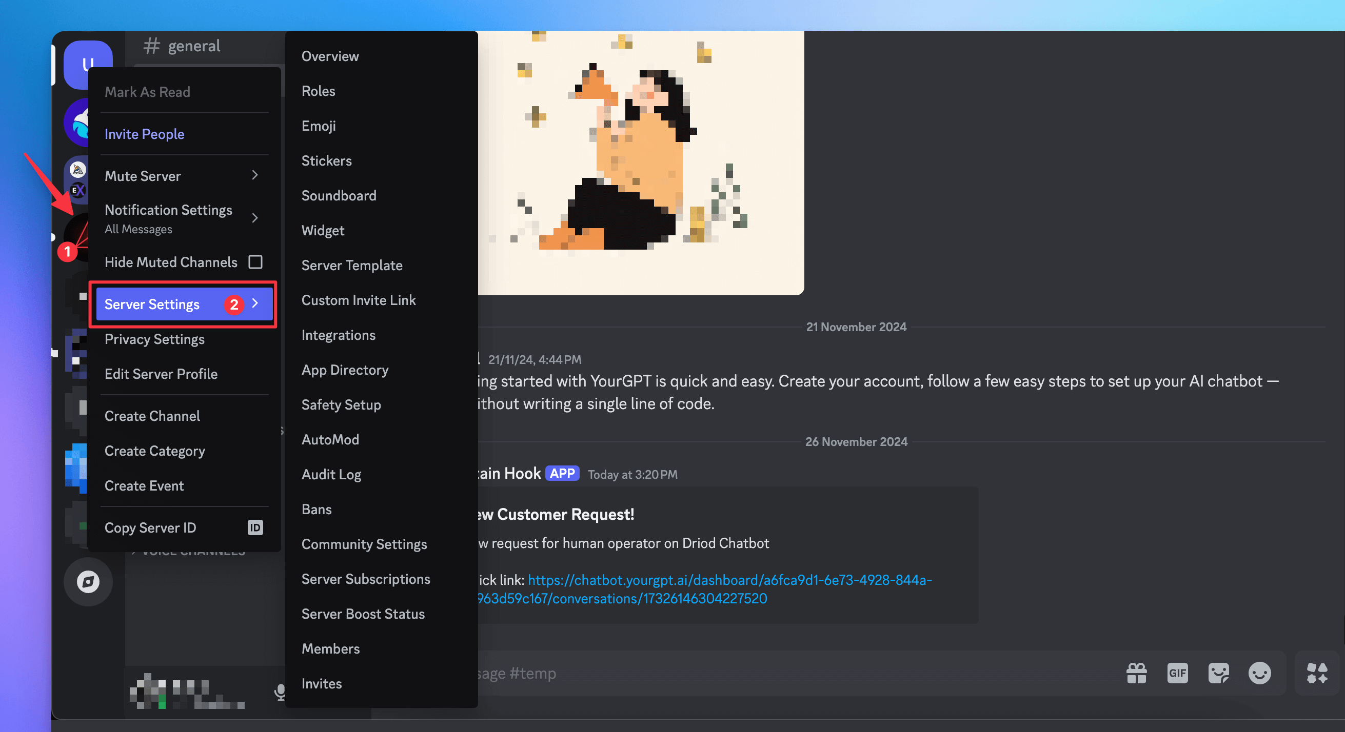Open the pixel art image attachment
This screenshot has width=1345, height=732.
coord(641,163)
